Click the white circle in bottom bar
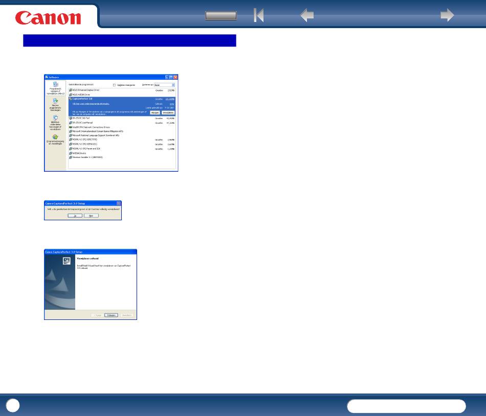 pos(13,405)
